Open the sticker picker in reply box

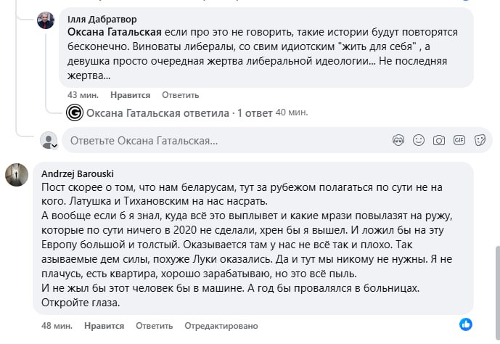[480, 140]
